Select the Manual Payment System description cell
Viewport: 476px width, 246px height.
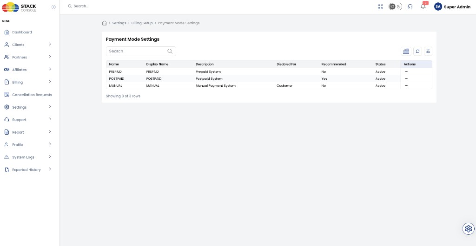point(216,86)
